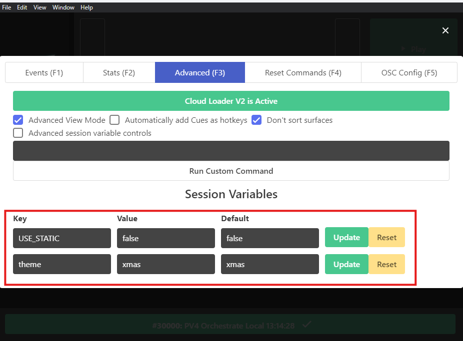Update the USE_STATIC variable

pyautogui.click(x=346, y=237)
